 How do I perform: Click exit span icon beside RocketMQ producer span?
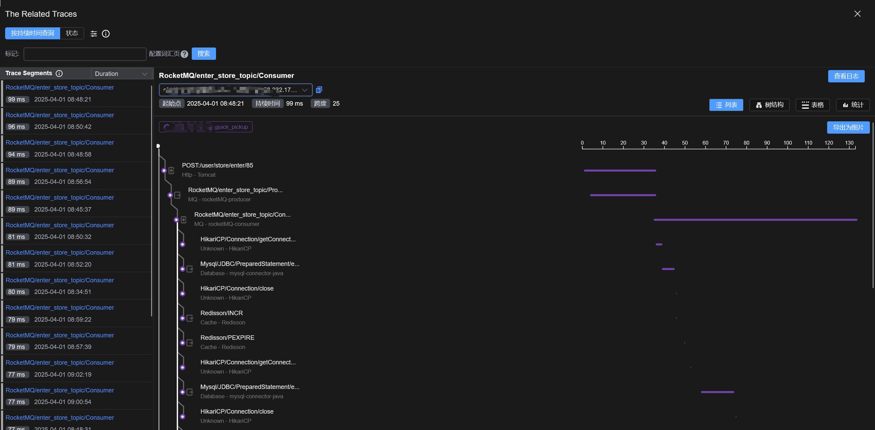178,195
